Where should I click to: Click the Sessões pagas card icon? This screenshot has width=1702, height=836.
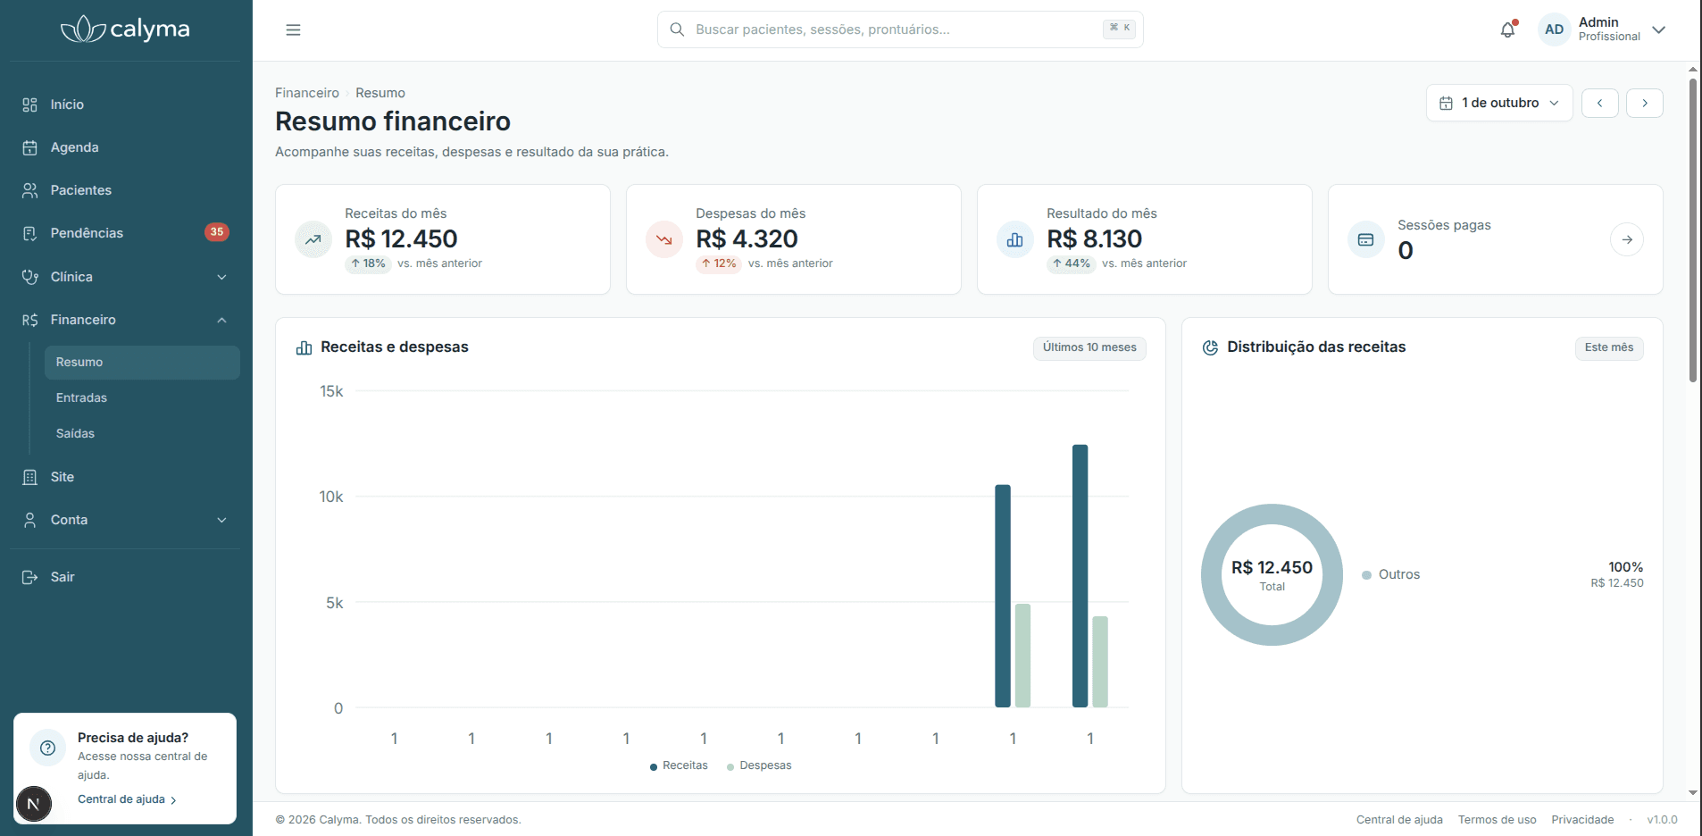click(1365, 239)
